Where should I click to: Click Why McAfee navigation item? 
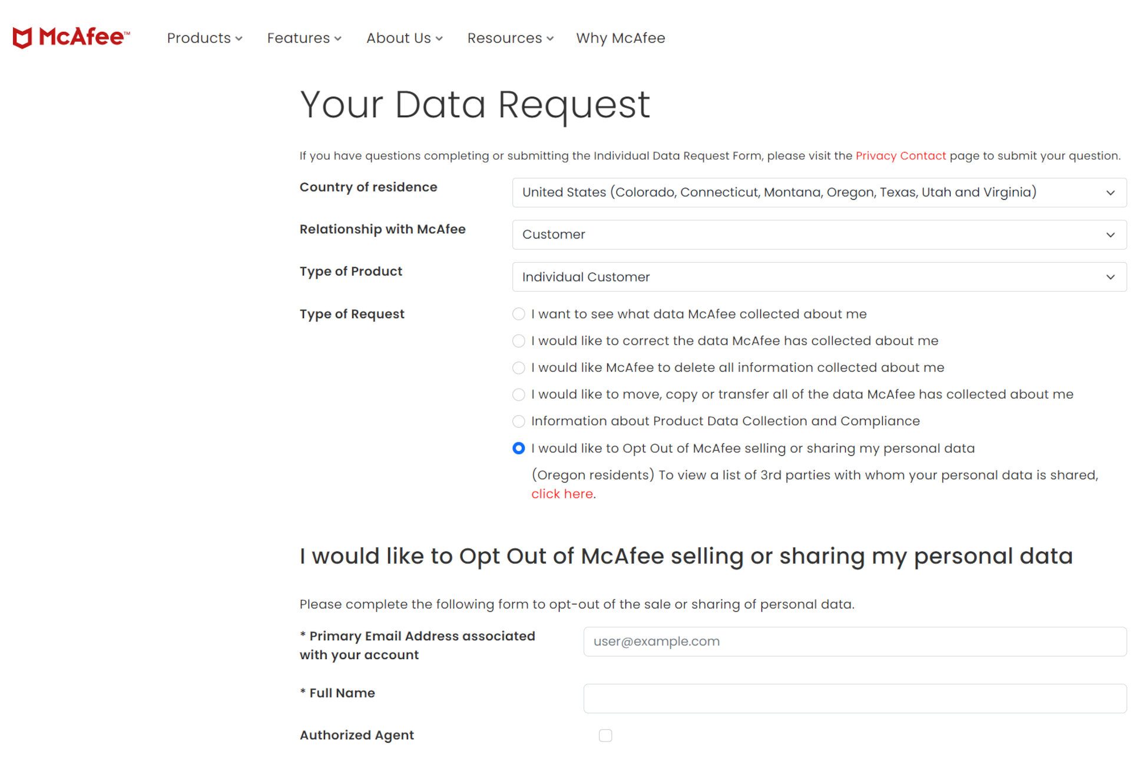[621, 37]
